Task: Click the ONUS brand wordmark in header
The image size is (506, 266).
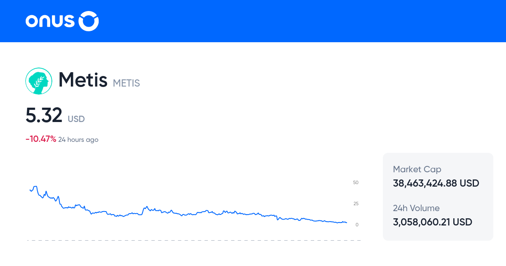Action: [x=50, y=21]
